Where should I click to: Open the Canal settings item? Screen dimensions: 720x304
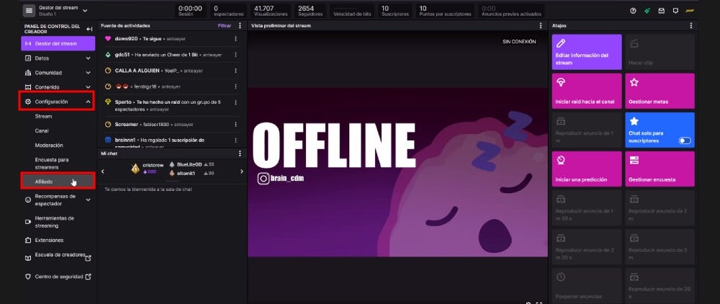coord(42,131)
